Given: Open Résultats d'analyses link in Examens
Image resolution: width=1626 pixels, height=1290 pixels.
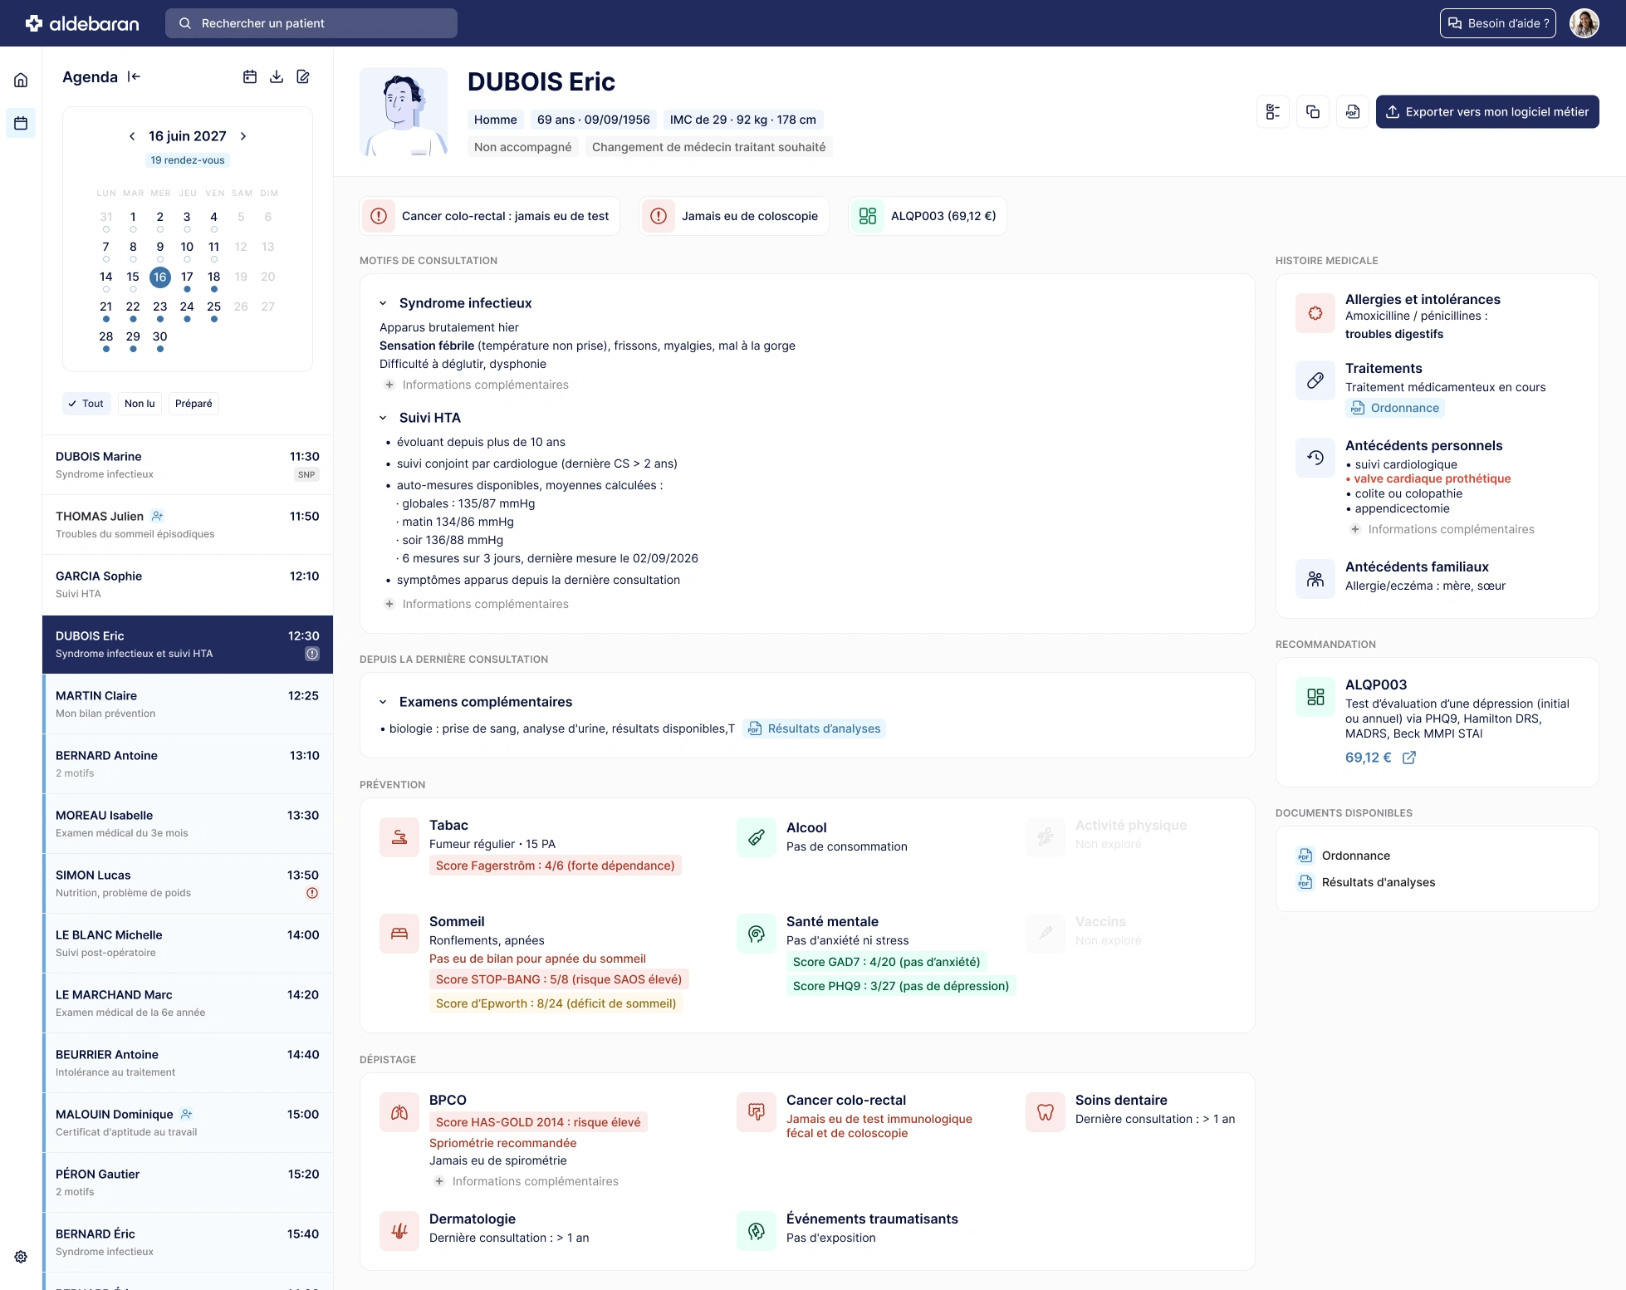Looking at the screenshot, I should (x=815, y=728).
